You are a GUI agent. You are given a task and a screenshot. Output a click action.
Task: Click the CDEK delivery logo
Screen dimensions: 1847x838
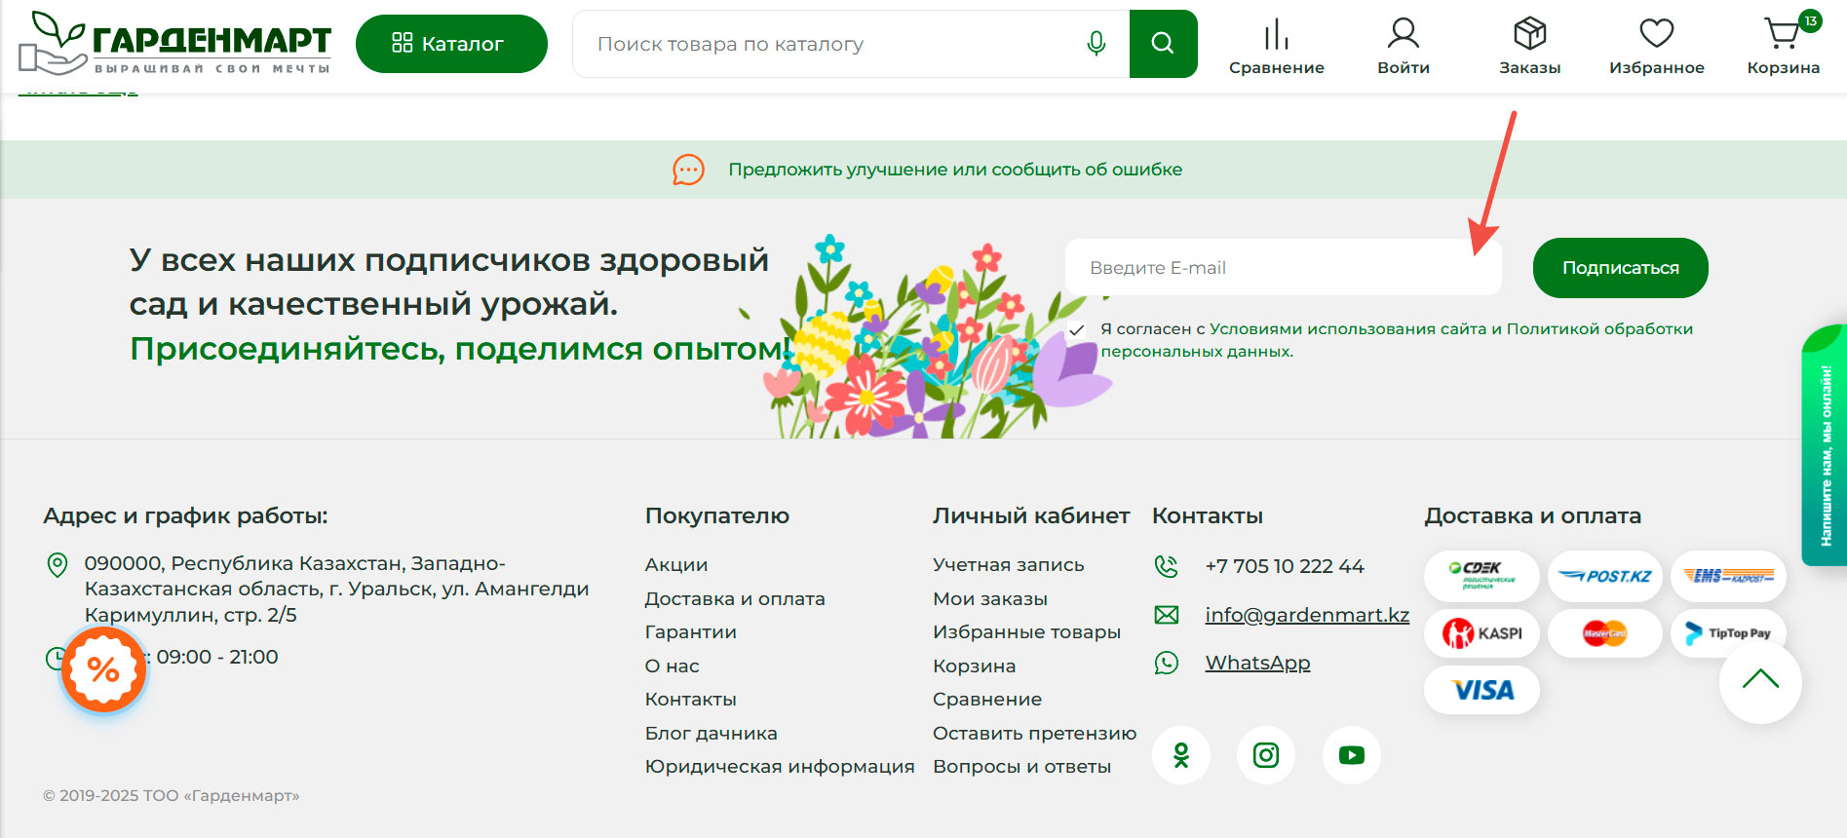[x=1481, y=576]
